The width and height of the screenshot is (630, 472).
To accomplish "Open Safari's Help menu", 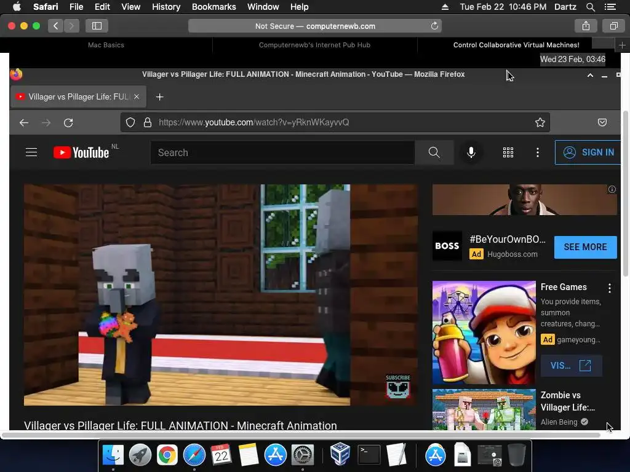I will 300,7.
